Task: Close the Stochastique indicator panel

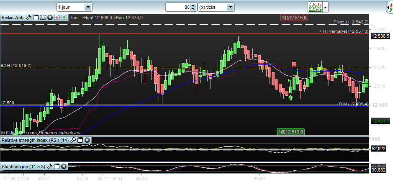Action: coord(64,166)
